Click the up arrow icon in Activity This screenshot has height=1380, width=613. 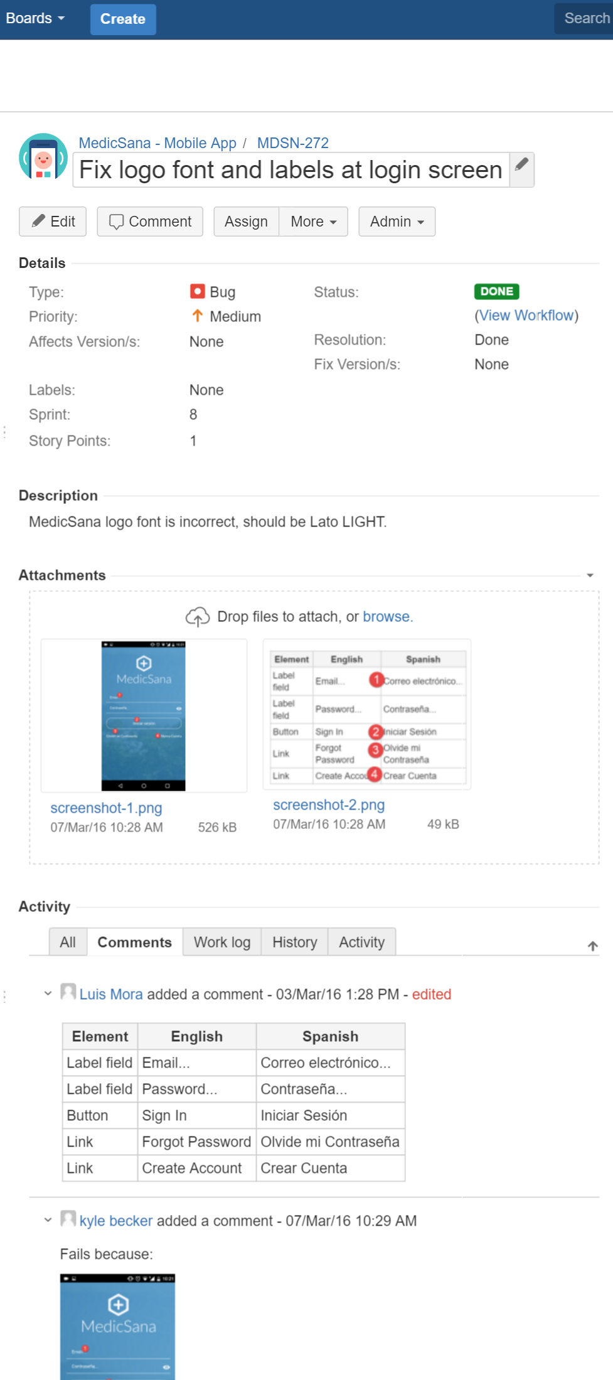(x=592, y=946)
